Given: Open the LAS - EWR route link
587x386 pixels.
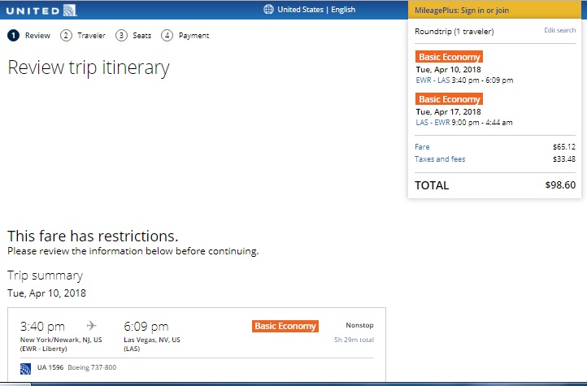Looking at the screenshot, I should (433, 123).
